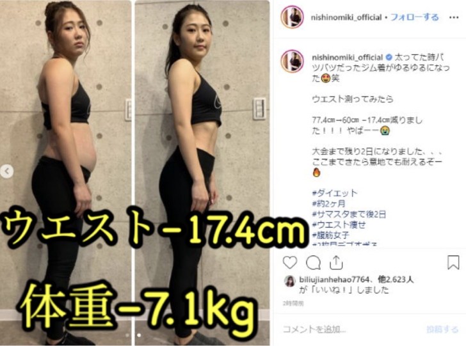466x346 pixels.
Task: Share the post with the upload arrow icon
Action: (336, 263)
